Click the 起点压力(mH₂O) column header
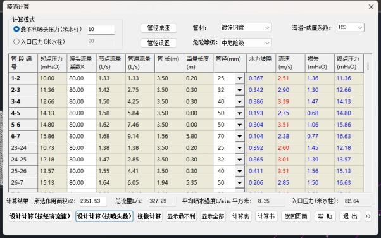Viewport: 381px width, 238px height. click(53, 63)
